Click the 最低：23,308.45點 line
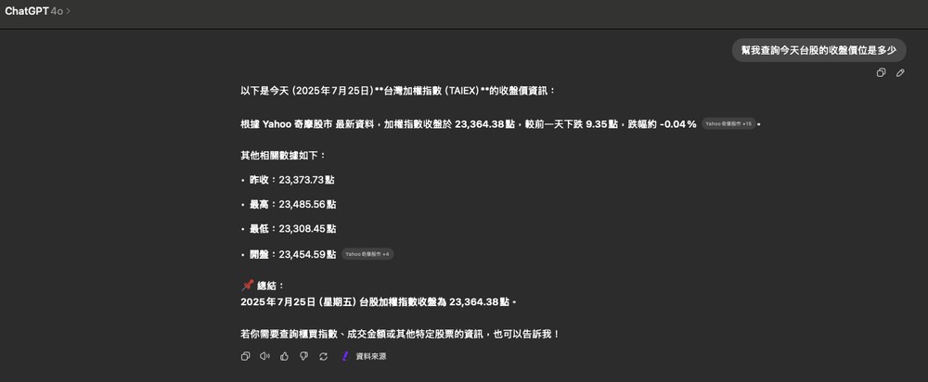928x382 pixels. [292, 228]
